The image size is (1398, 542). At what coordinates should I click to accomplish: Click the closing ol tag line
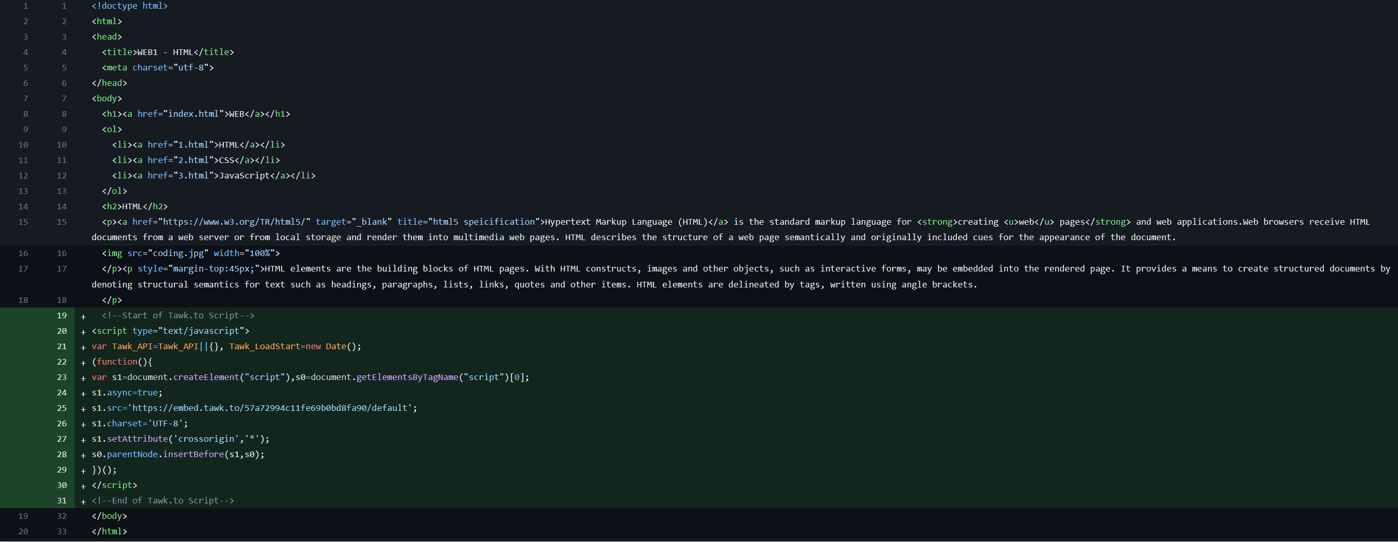[x=114, y=191]
